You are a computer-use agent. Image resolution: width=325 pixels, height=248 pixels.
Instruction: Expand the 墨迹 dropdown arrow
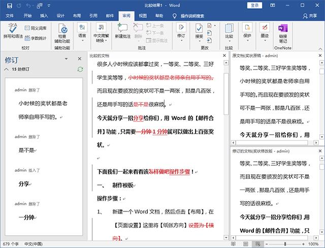click(x=265, y=41)
